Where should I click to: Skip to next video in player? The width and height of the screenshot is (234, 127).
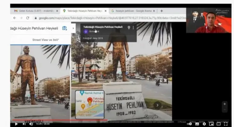pyautogui.click(x=24, y=124)
